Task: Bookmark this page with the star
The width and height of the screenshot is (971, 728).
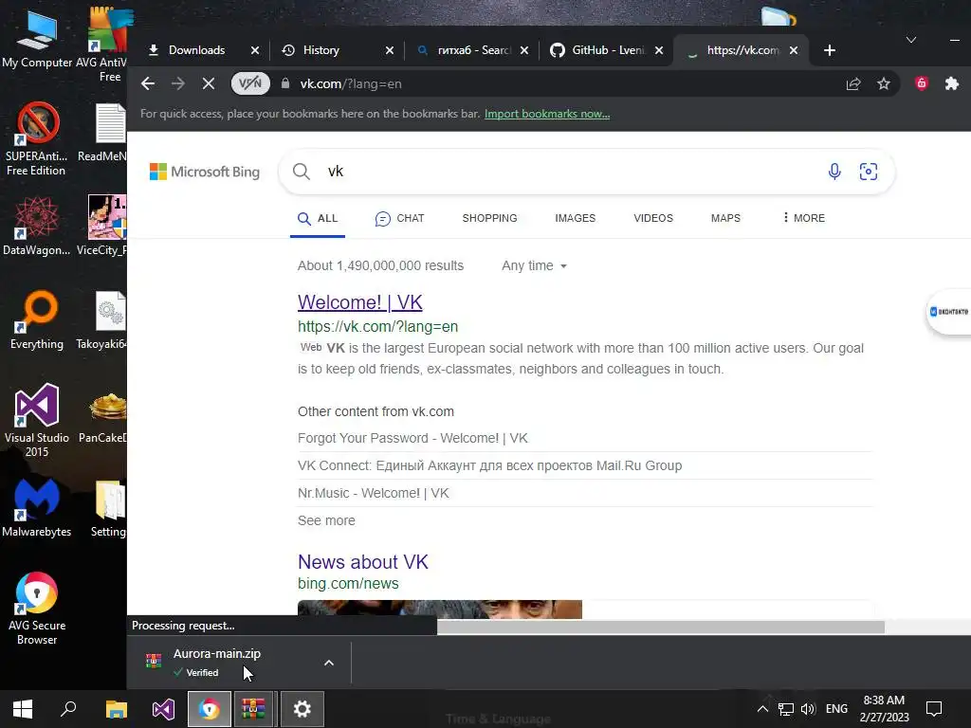Action: [884, 83]
